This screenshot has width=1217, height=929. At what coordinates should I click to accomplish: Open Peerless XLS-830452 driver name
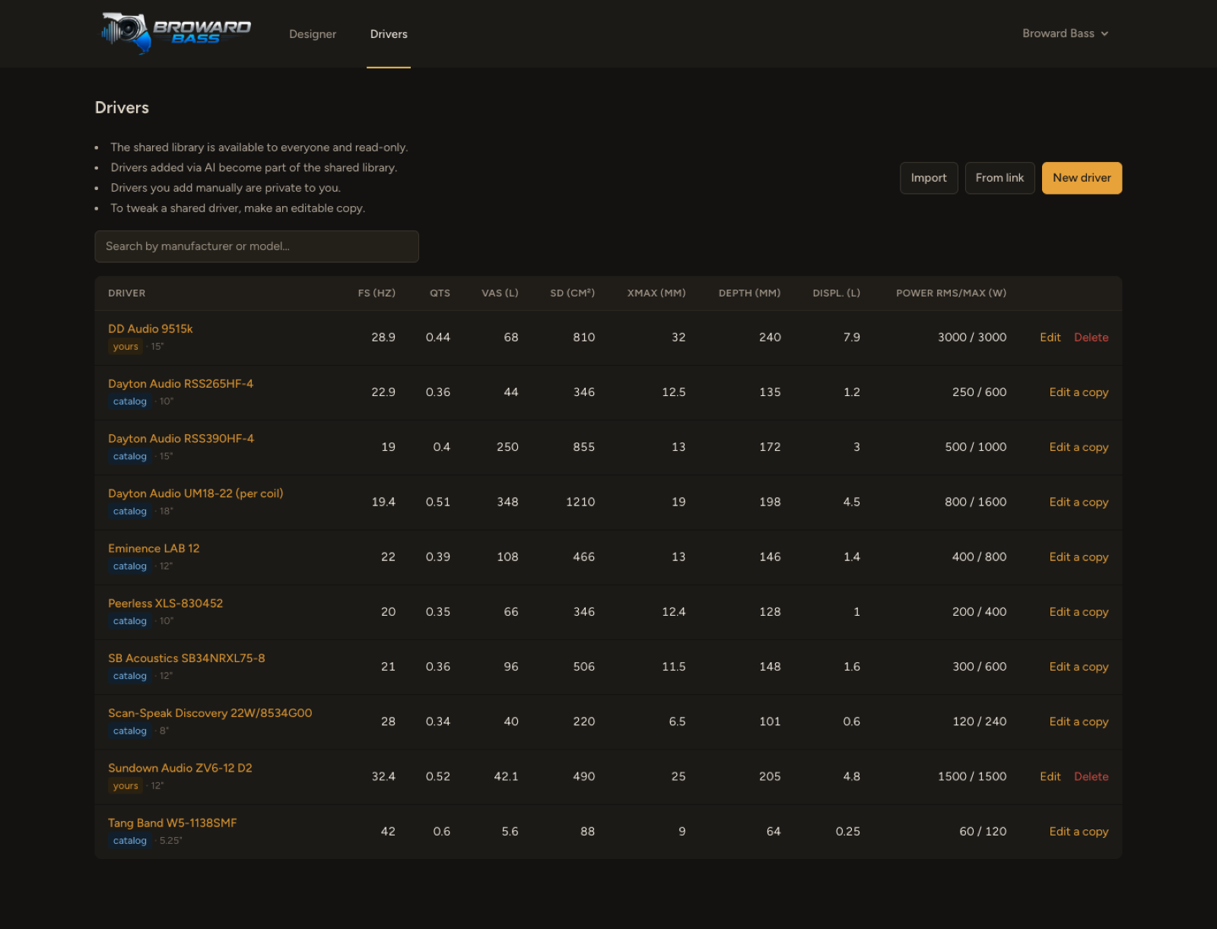166,604
